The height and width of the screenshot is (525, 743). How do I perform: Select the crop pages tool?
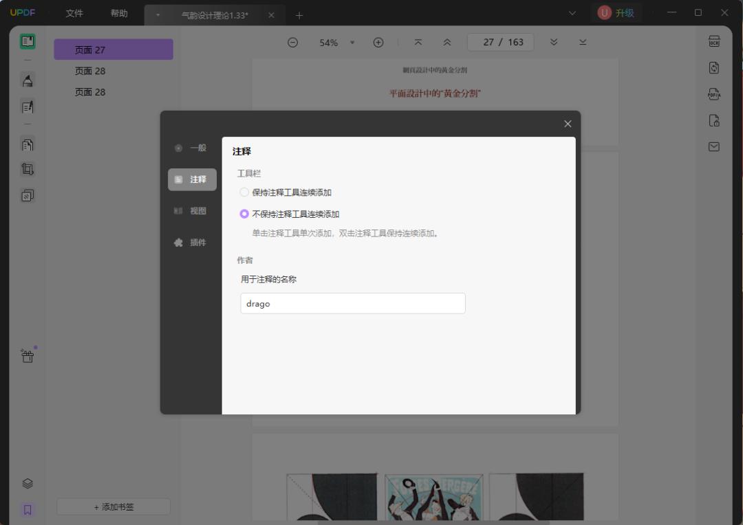[x=28, y=169]
